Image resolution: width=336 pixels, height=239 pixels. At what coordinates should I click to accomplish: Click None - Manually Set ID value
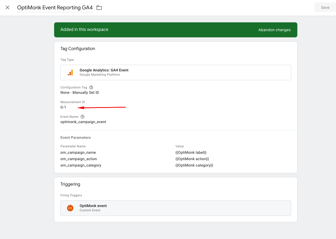click(80, 92)
